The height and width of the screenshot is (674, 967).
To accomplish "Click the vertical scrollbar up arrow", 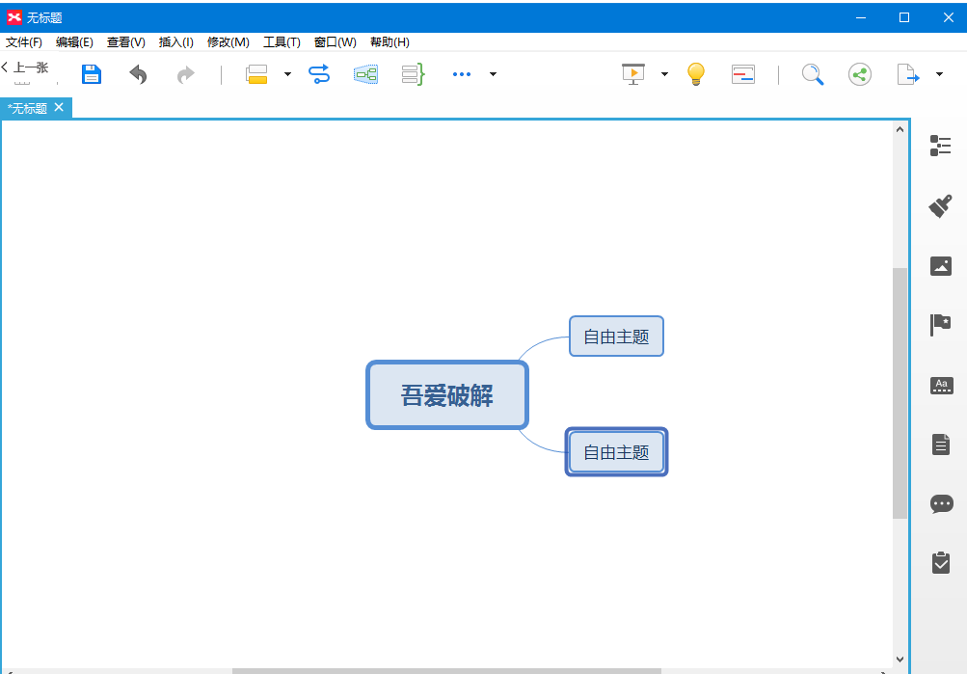I will pyautogui.click(x=900, y=129).
